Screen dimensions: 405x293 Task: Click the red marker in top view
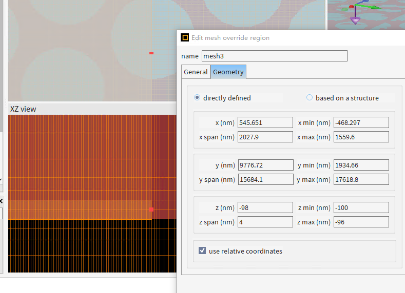coord(151,53)
